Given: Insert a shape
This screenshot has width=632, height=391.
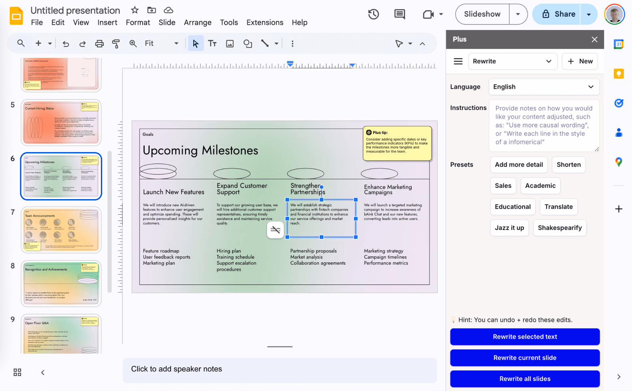Looking at the screenshot, I should click(x=248, y=43).
